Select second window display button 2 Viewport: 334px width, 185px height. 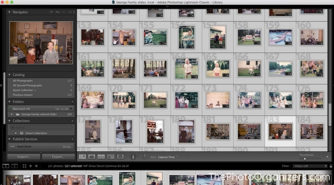tap(14, 166)
